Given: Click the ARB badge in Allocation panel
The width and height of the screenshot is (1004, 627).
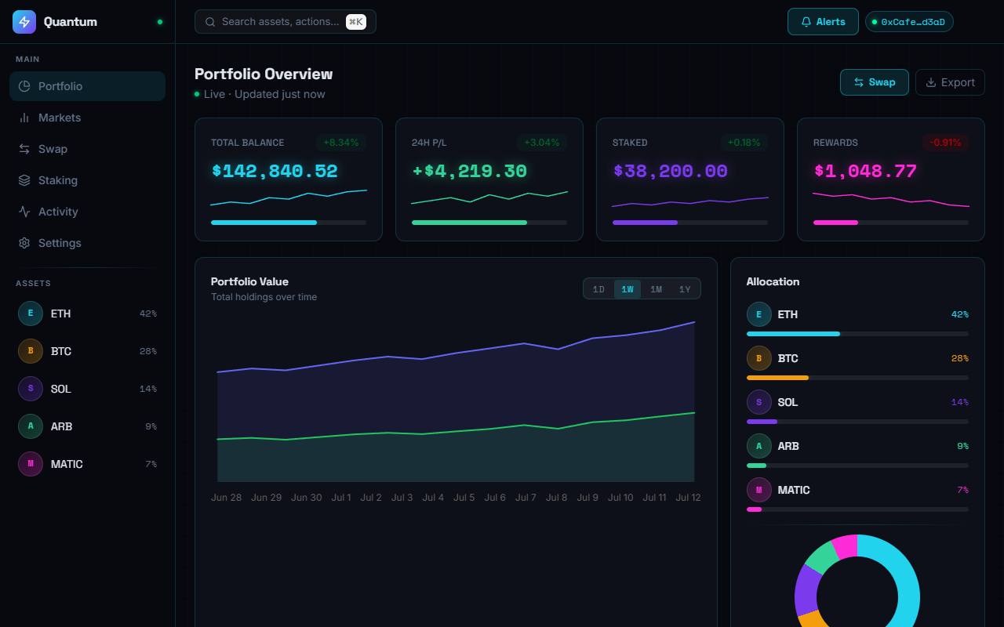Looking at the screenshot, I should click(758, 446).
